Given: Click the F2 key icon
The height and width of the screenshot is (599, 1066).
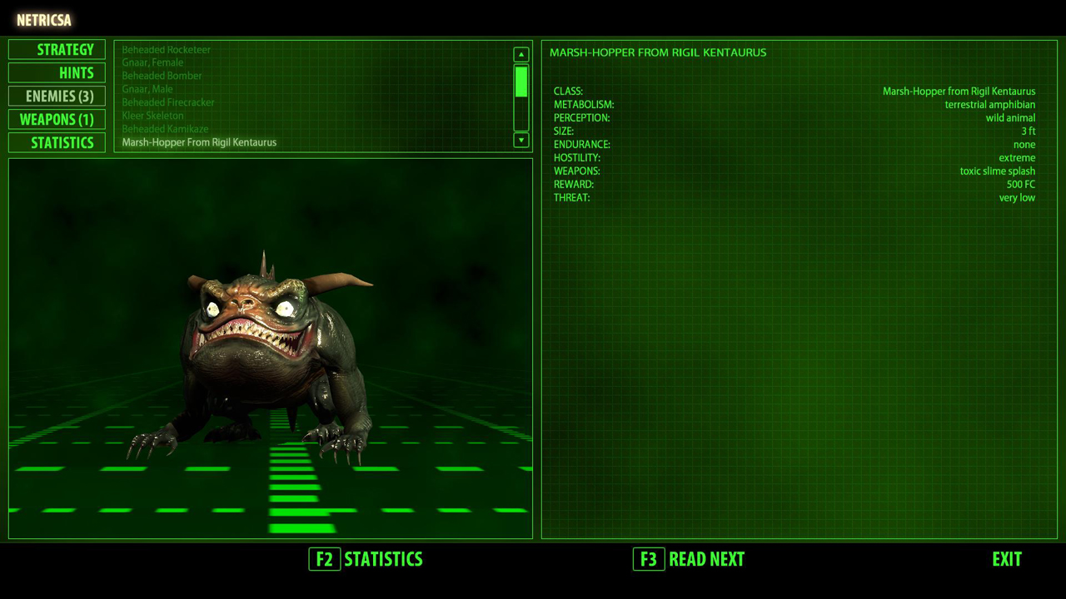Looking at the screenshot, I should 324,559.
